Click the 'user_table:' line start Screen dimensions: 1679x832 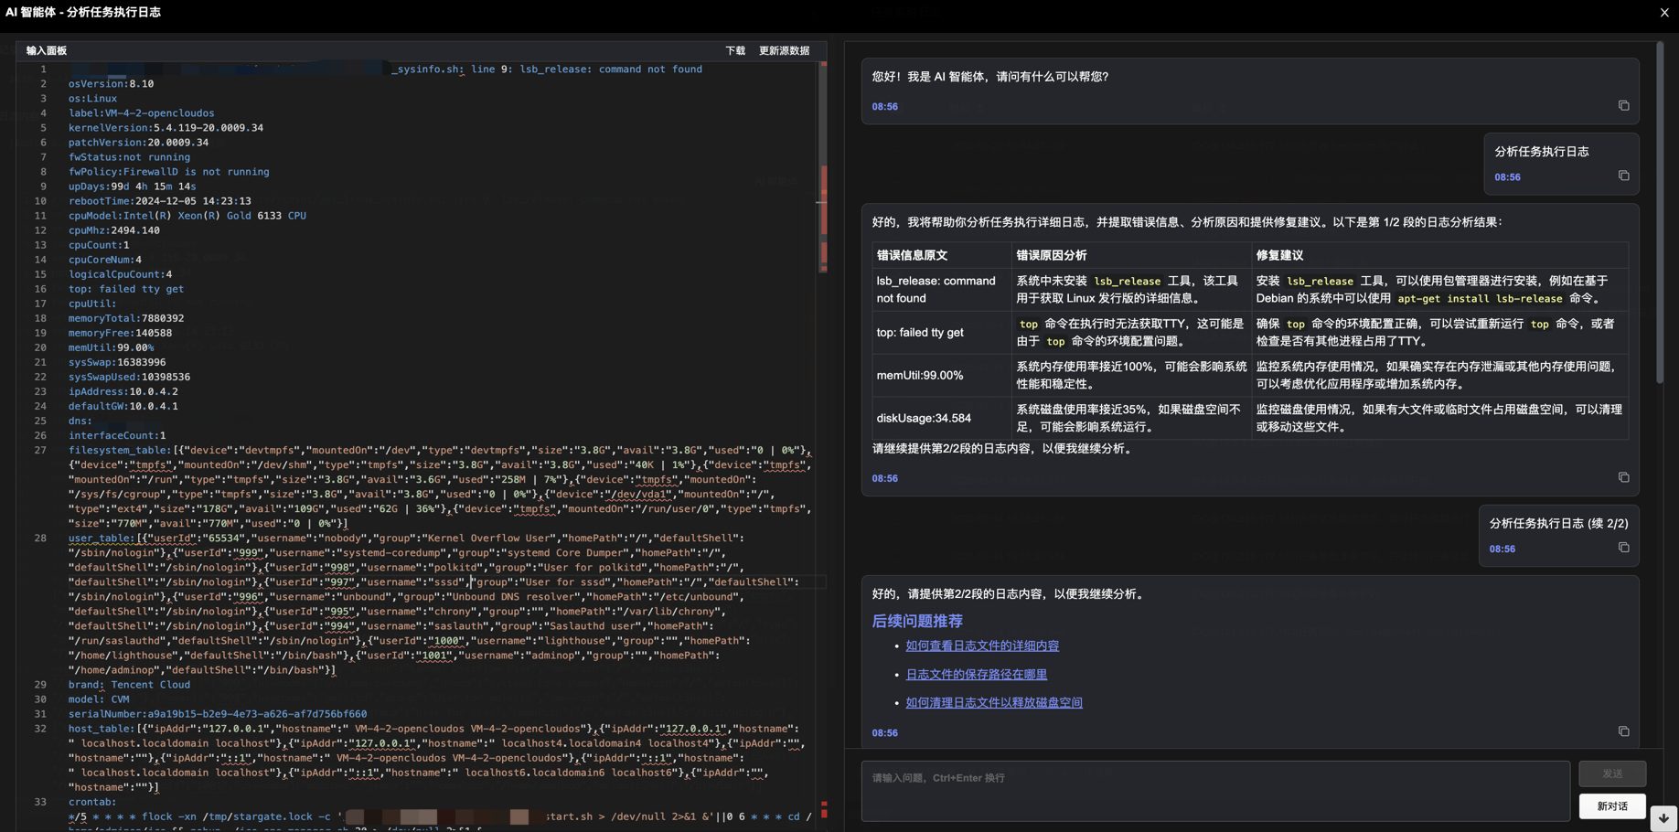click(x=102, y=538)
